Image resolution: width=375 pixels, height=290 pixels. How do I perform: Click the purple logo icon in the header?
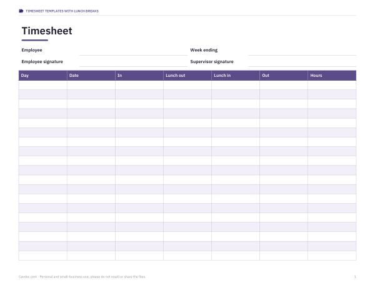coord(21,11)
